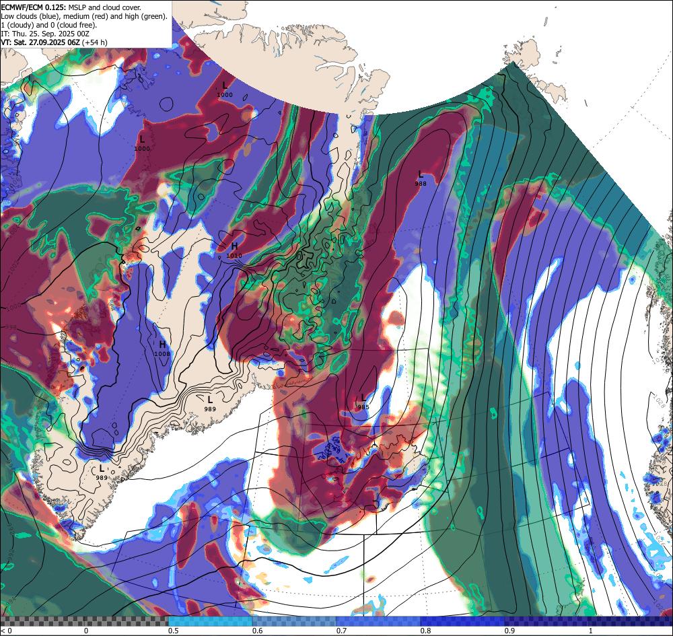
Task: Click the 0.7–0.8 blue color bar segment
Action: pyautogui.click(x=378, y=621)
